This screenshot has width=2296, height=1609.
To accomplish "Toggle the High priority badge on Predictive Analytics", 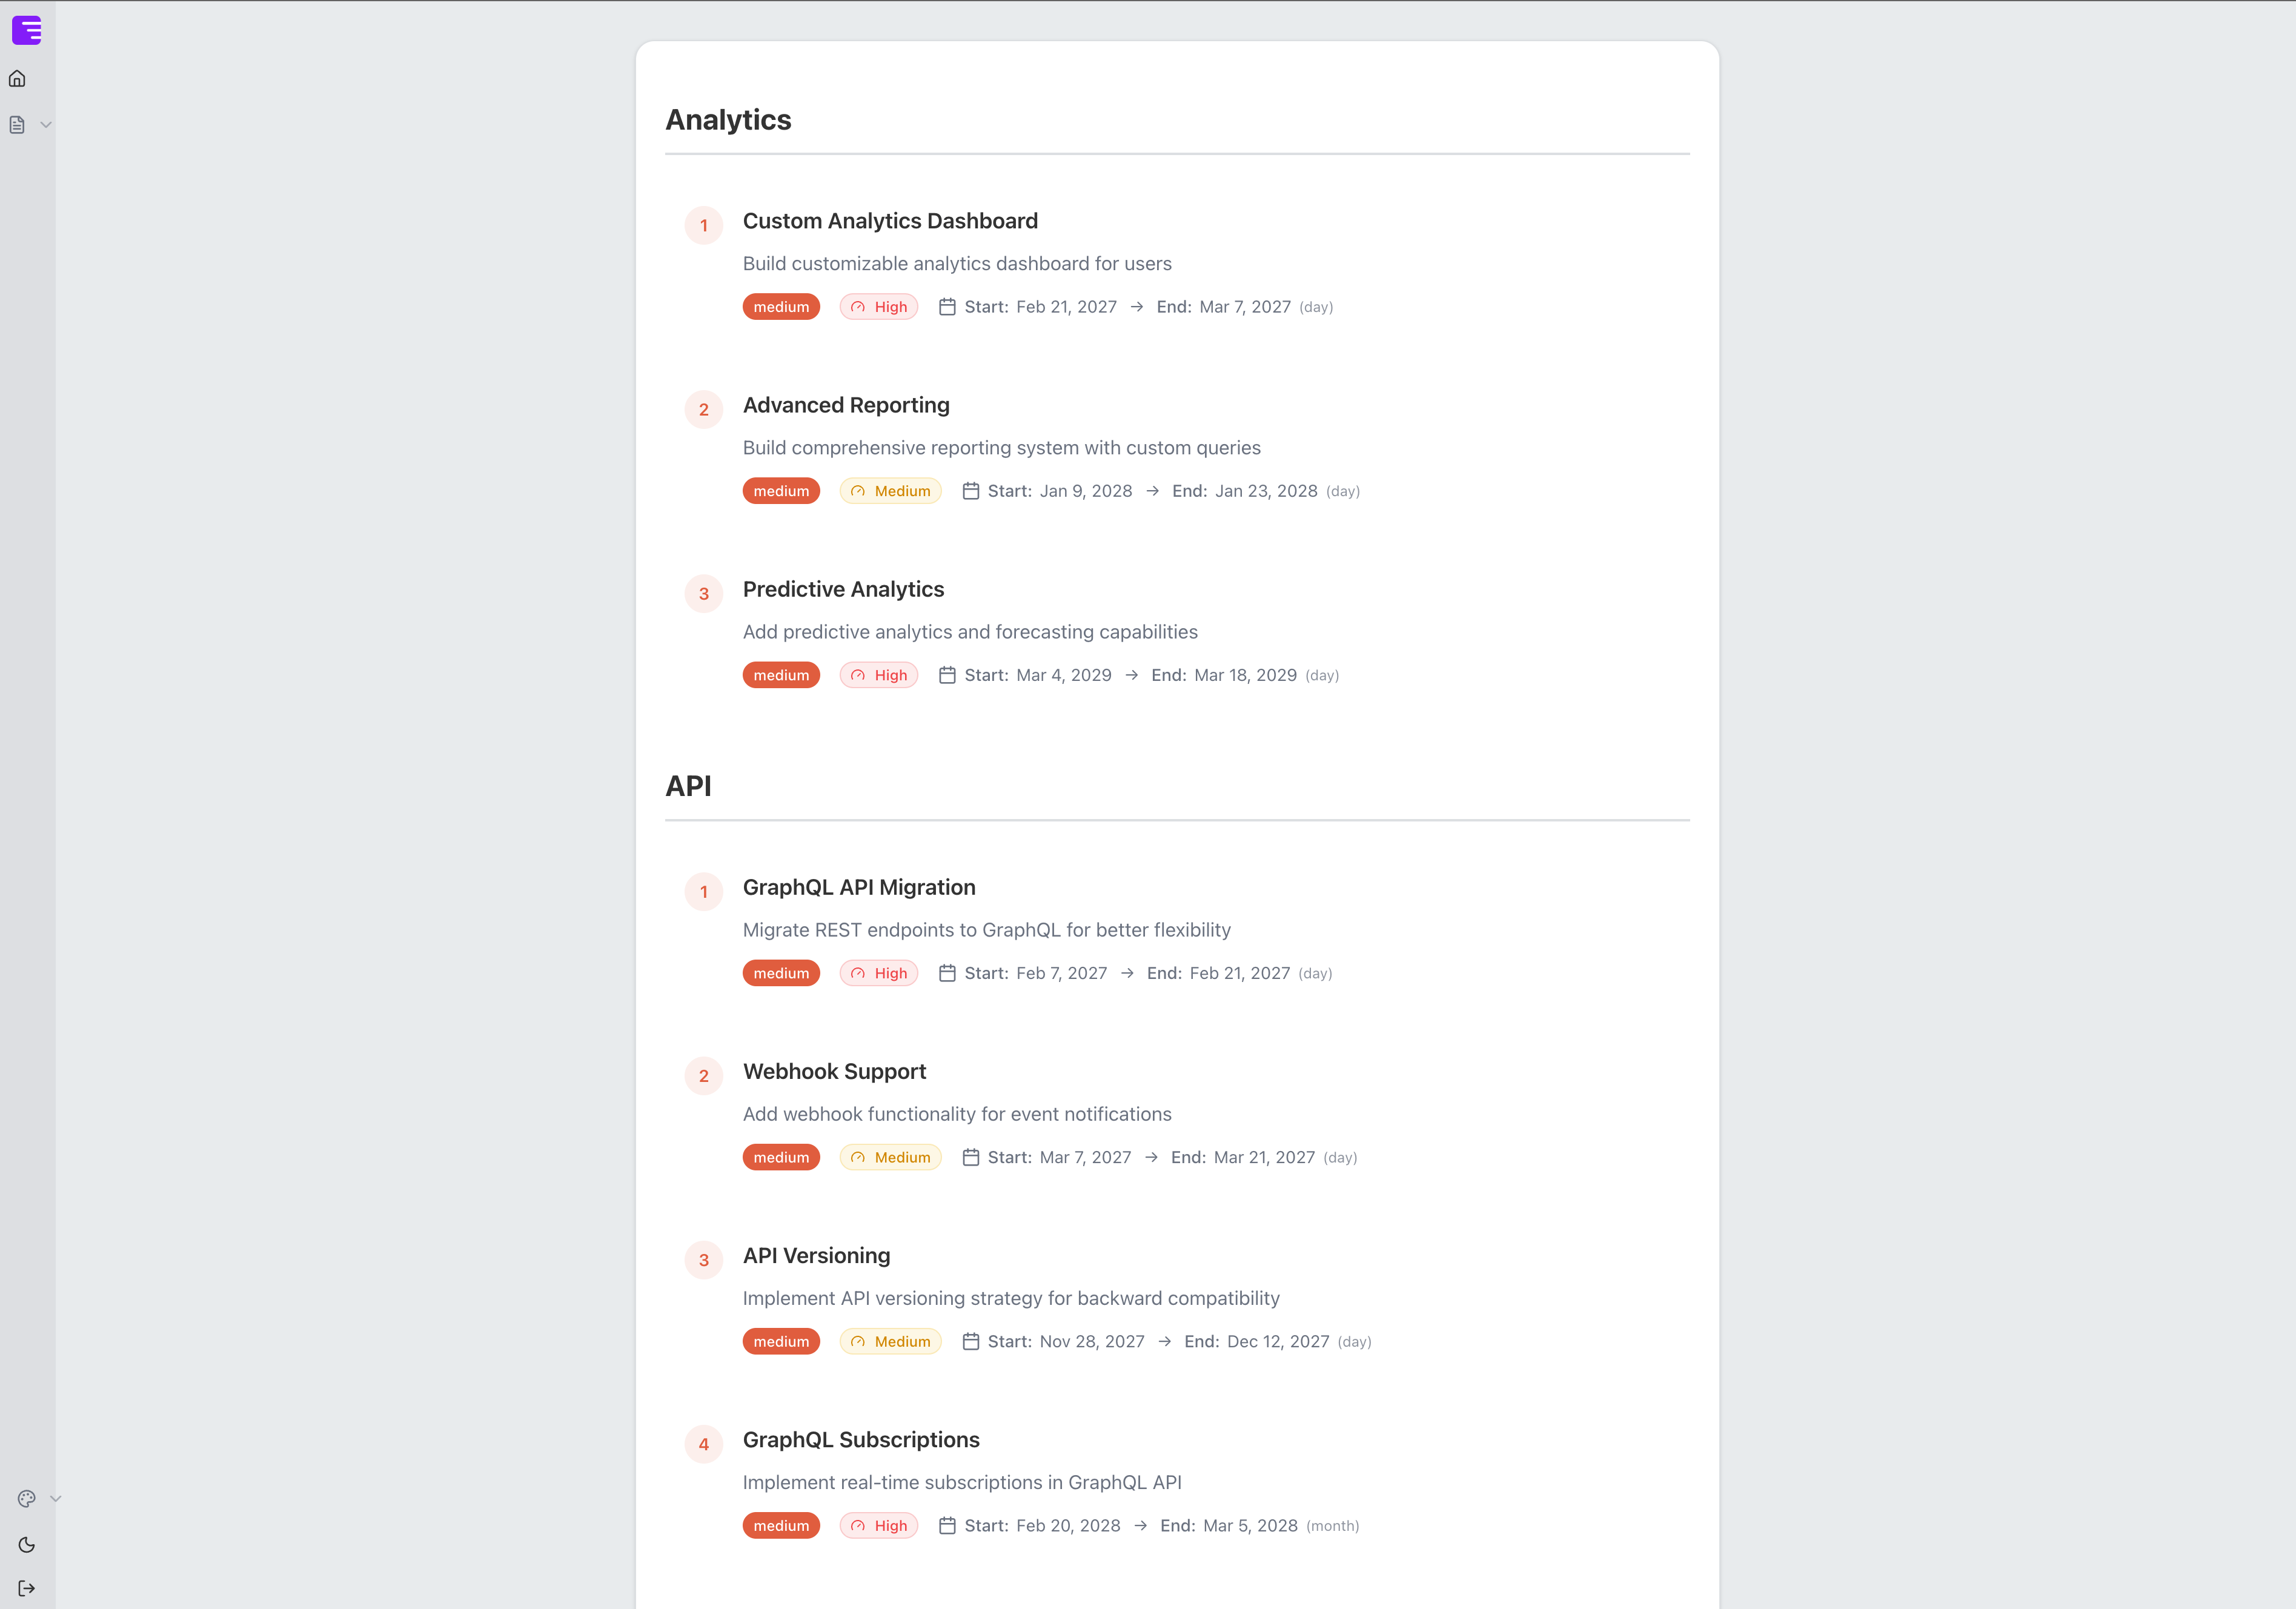I will [878, 675].
